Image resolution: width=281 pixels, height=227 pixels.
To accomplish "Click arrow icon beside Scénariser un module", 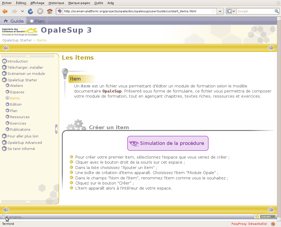I will (4, 74).
